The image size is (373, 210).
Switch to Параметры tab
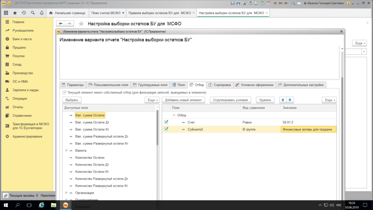click(73, 85)
